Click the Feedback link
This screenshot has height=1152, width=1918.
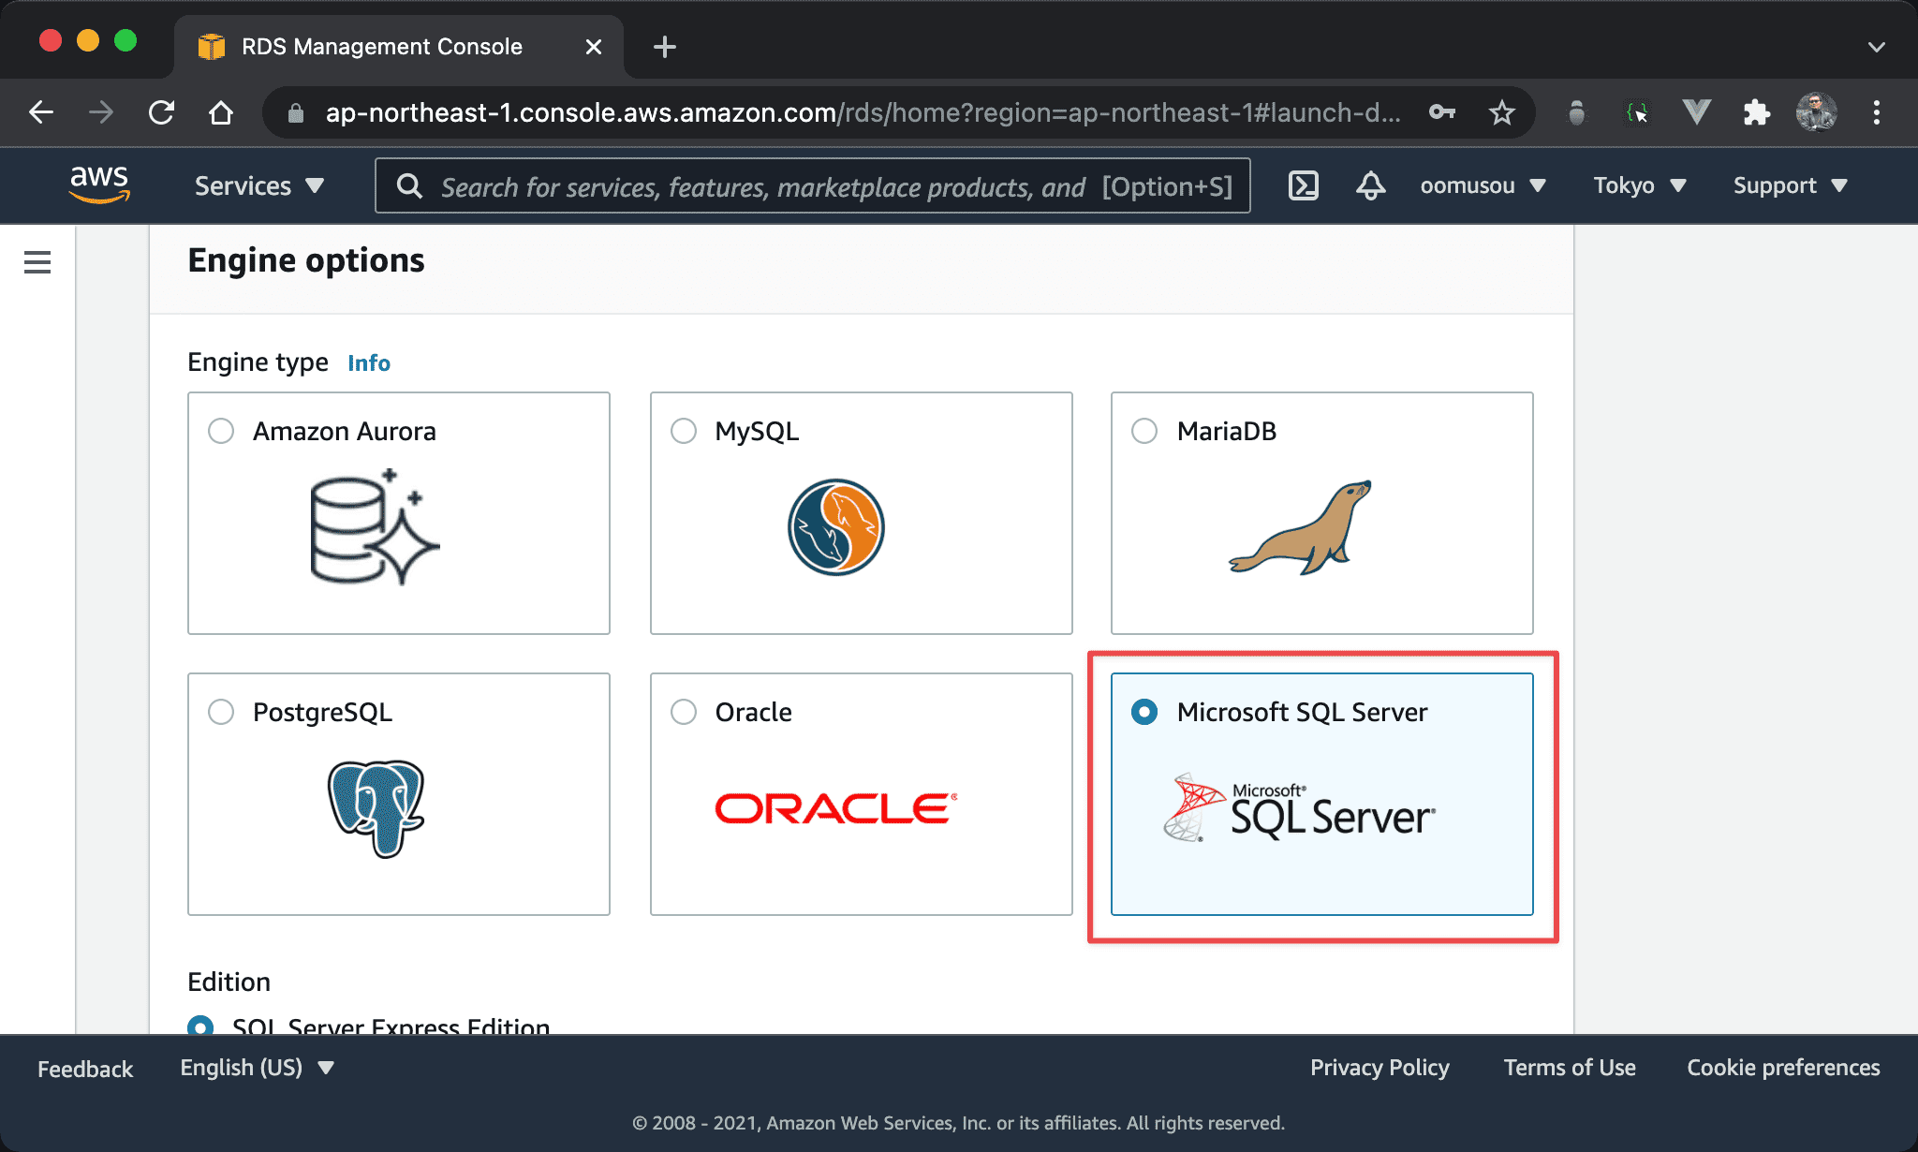85,1069
